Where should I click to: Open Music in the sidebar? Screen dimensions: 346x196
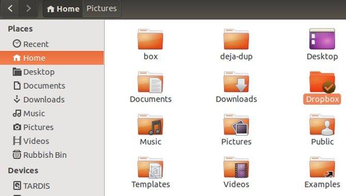52,113
